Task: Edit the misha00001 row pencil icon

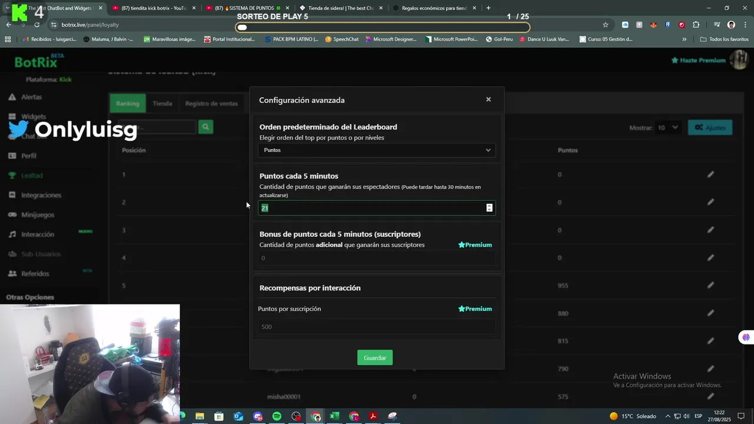Action: [710, 396]
